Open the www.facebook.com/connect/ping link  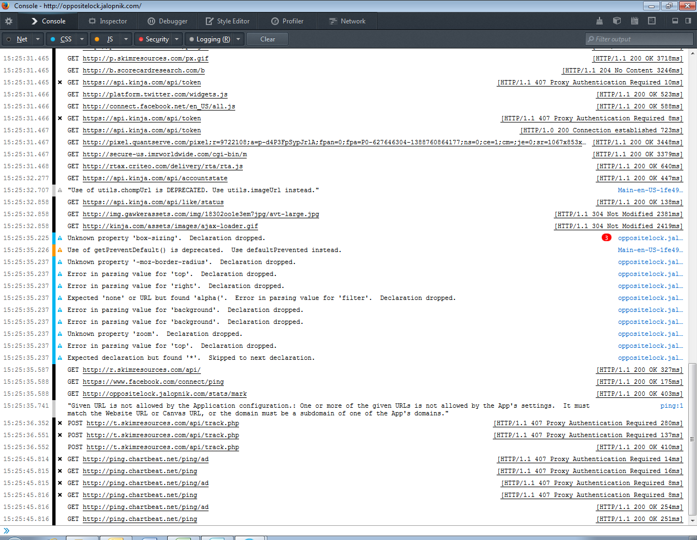click(x=153, y=382)
